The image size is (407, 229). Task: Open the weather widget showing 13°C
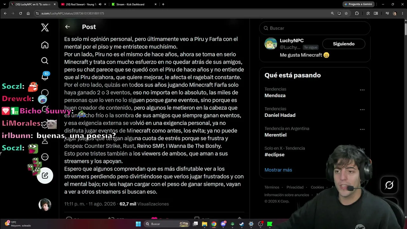pos(18,224)
